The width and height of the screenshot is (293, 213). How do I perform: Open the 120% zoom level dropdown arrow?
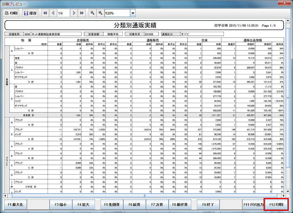click(x=133, y=13)
